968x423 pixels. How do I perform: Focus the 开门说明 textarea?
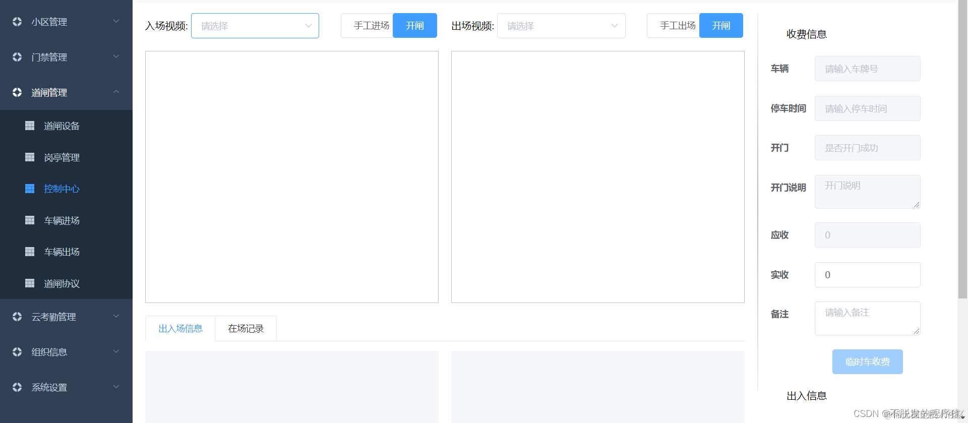[x=868, y=192]
